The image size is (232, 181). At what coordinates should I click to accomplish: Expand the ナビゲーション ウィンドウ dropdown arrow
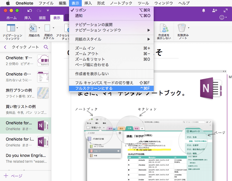coord(17,28)
